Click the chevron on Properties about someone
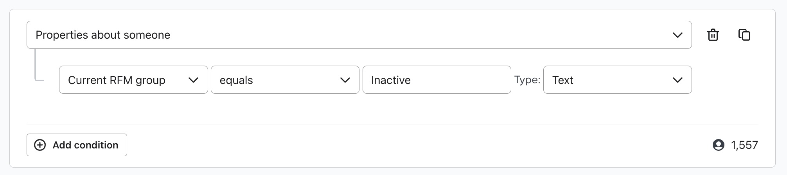 [x=677, y=35]
